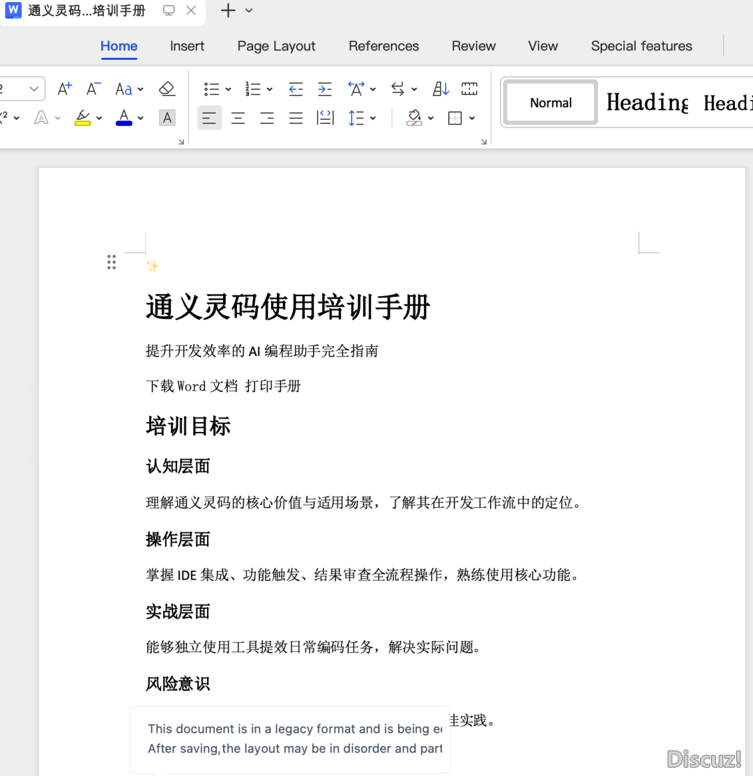The width and height of the screenshot is (753, 776).
Task: Click the subheading 操作层面
Action: tap(178, 539)
